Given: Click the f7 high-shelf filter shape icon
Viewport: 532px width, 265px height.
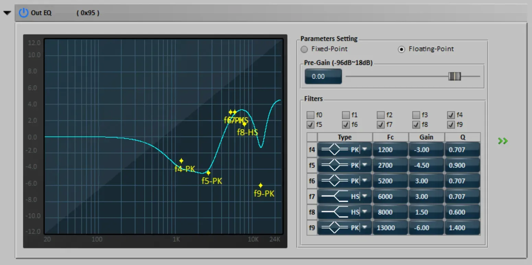Looking at the screenshot, I should point(335,196).
